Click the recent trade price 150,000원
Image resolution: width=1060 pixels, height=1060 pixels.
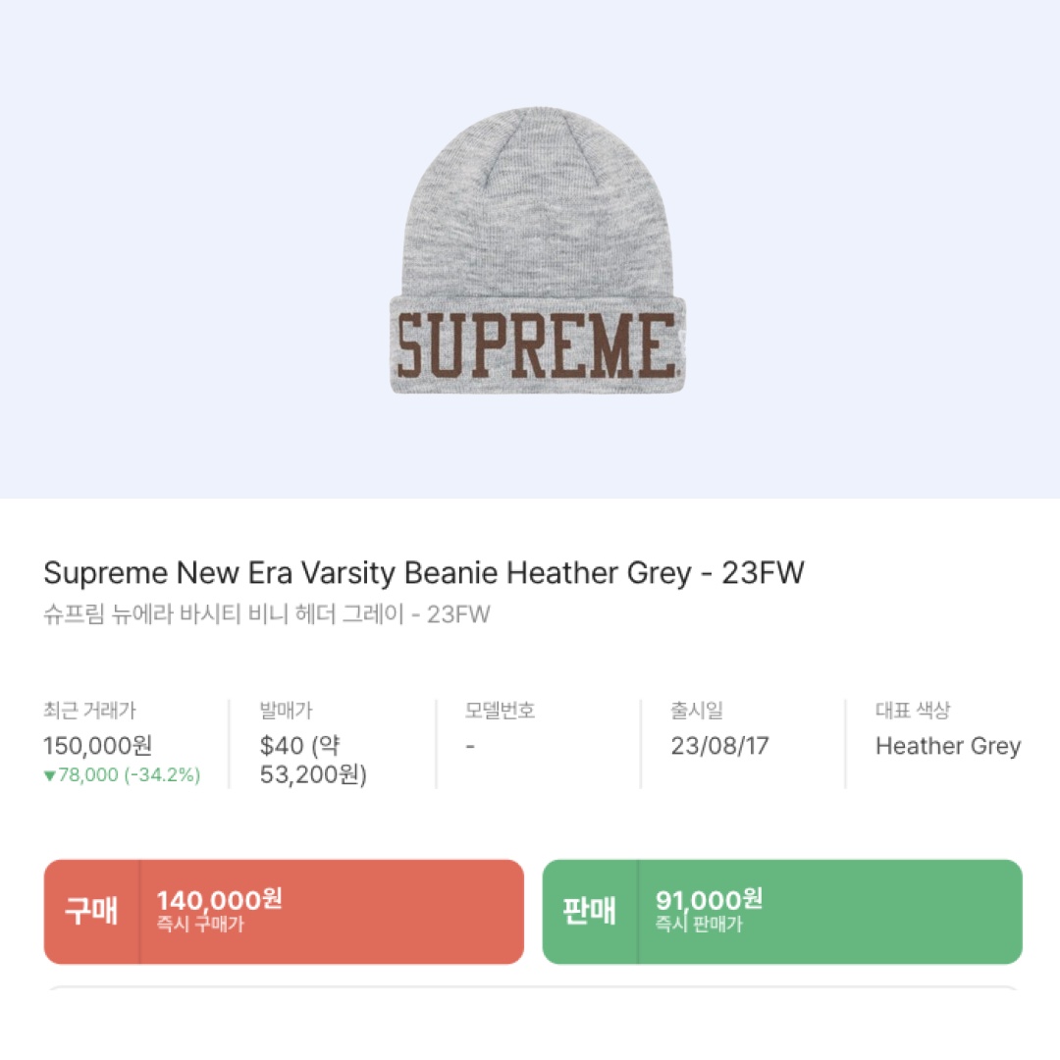96,746
